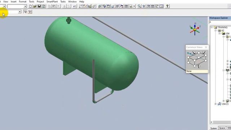Click the U04-CS coordinate system icon
The height and width of the screenshot is (130, 231).
(x=219, y=104)
